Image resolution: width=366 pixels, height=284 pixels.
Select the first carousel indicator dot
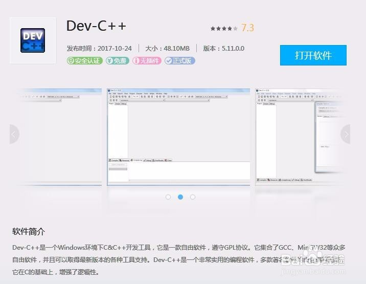click(168, 197)
